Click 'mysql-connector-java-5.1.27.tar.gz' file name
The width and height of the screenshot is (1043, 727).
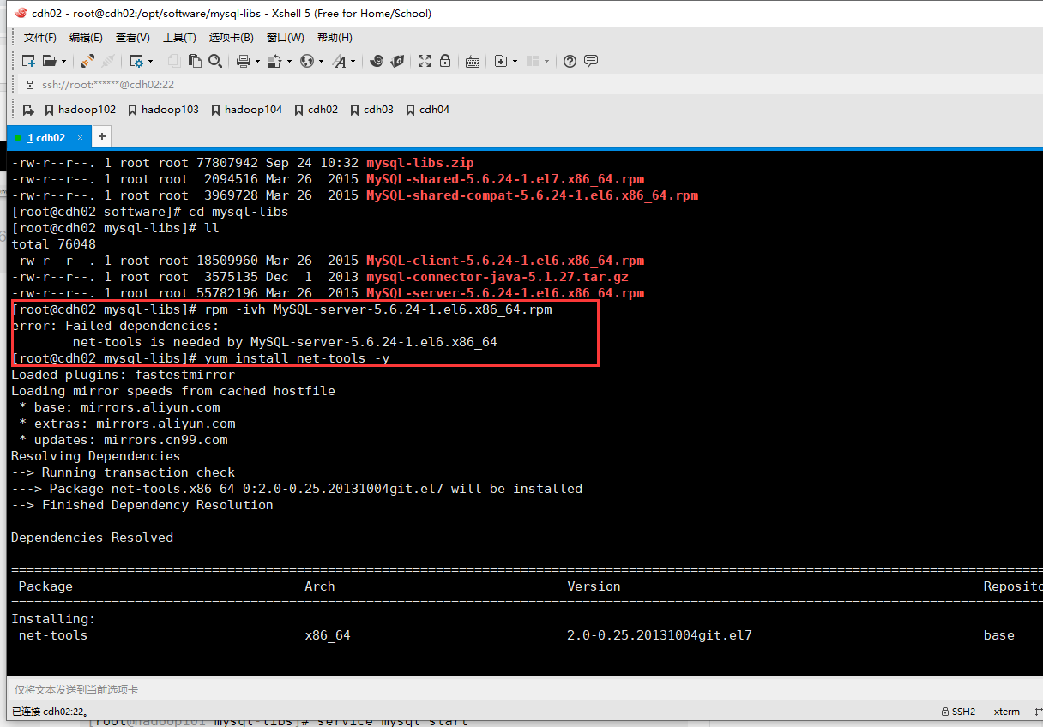(x=497, y=277)
